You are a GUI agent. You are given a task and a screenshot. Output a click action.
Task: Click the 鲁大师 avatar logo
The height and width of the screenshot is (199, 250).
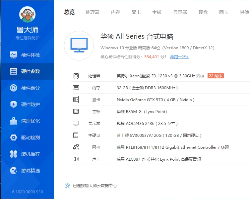point(27,14)
